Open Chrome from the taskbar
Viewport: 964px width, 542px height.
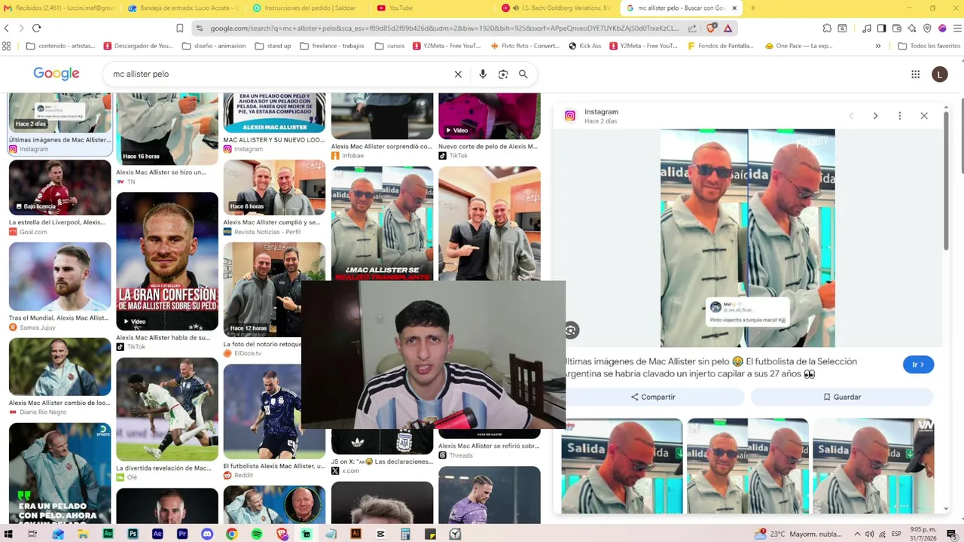pos(232,534)
